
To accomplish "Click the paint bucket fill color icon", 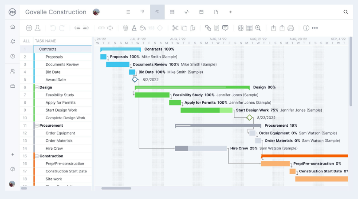I will pos(142,28).
